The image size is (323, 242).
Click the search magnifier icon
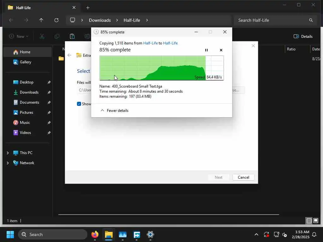[x=311, y=20]
